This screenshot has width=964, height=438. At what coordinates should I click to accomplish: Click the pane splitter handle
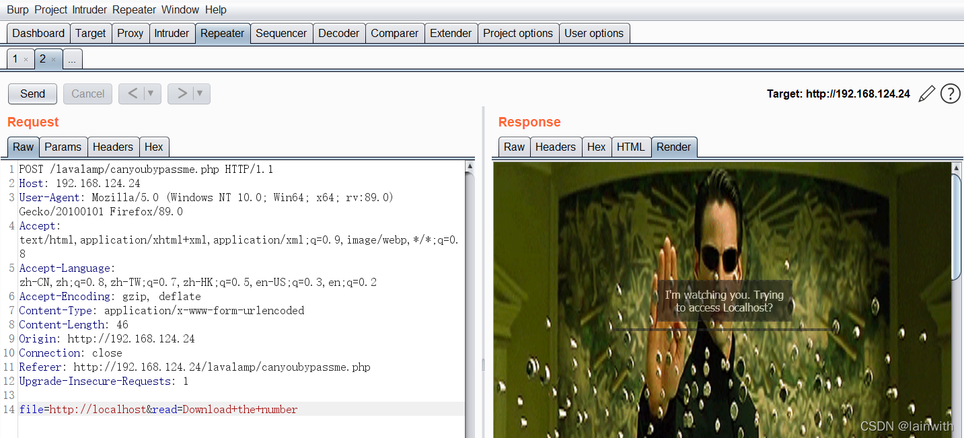(483, 365)
